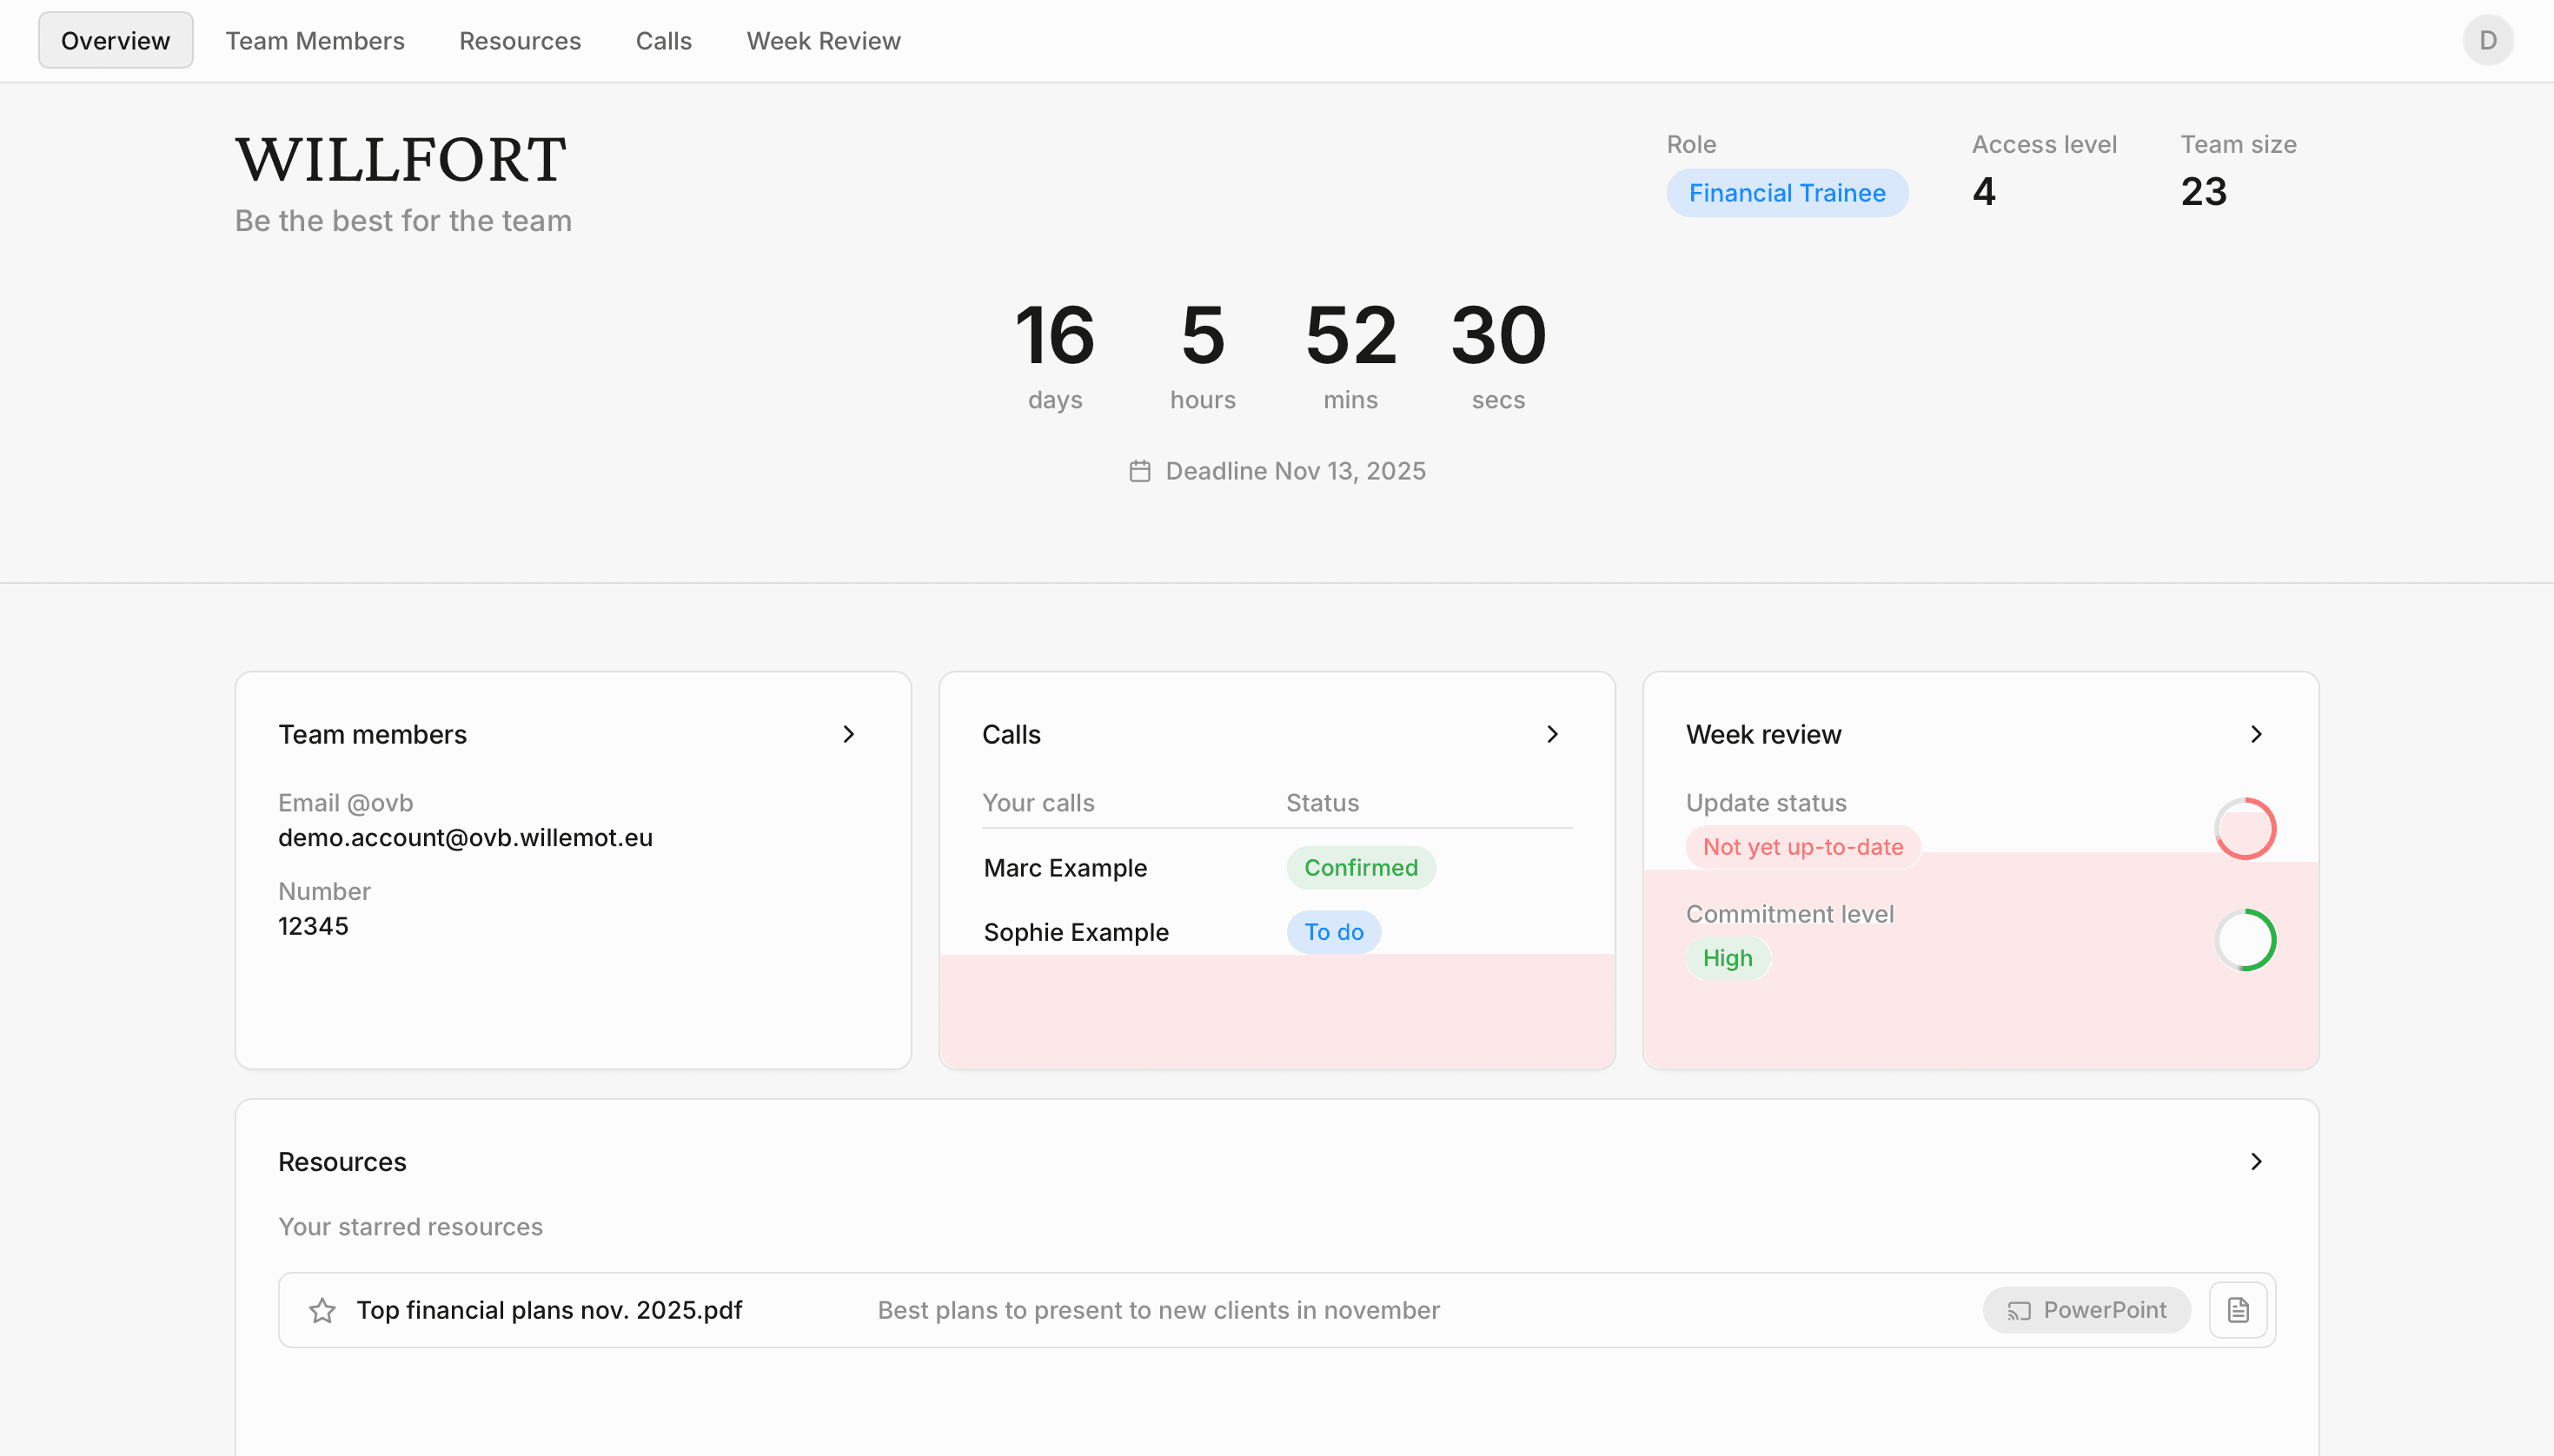Viewport: 2554px width, 1456px height.
Task: Star the Top financial plans resource
Action: click(x=322, y=1310)
